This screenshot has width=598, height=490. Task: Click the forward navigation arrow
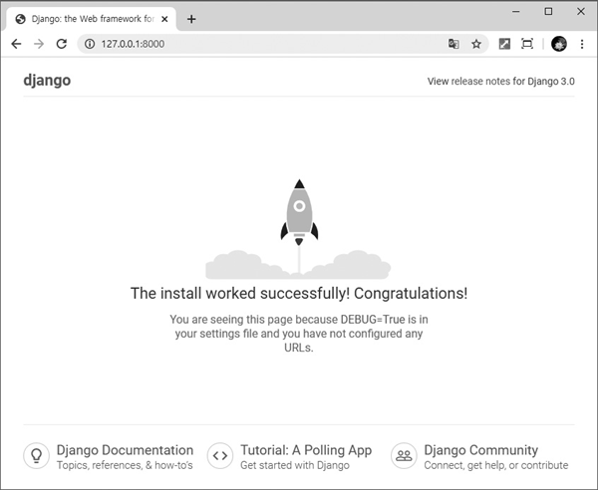39,44
